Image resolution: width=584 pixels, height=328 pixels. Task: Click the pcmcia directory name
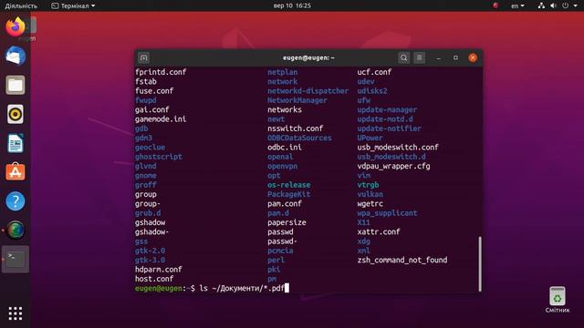[x=280, y=251]
